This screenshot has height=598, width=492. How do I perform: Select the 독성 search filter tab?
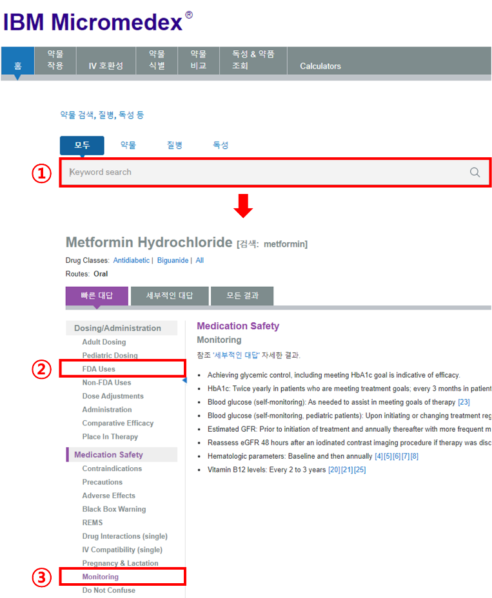pos(221,146)
